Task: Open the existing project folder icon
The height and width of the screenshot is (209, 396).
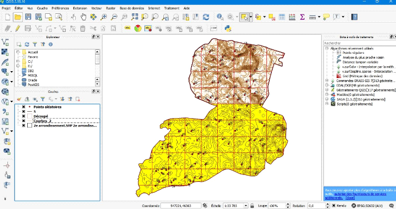Action: [x=18, y=17]
